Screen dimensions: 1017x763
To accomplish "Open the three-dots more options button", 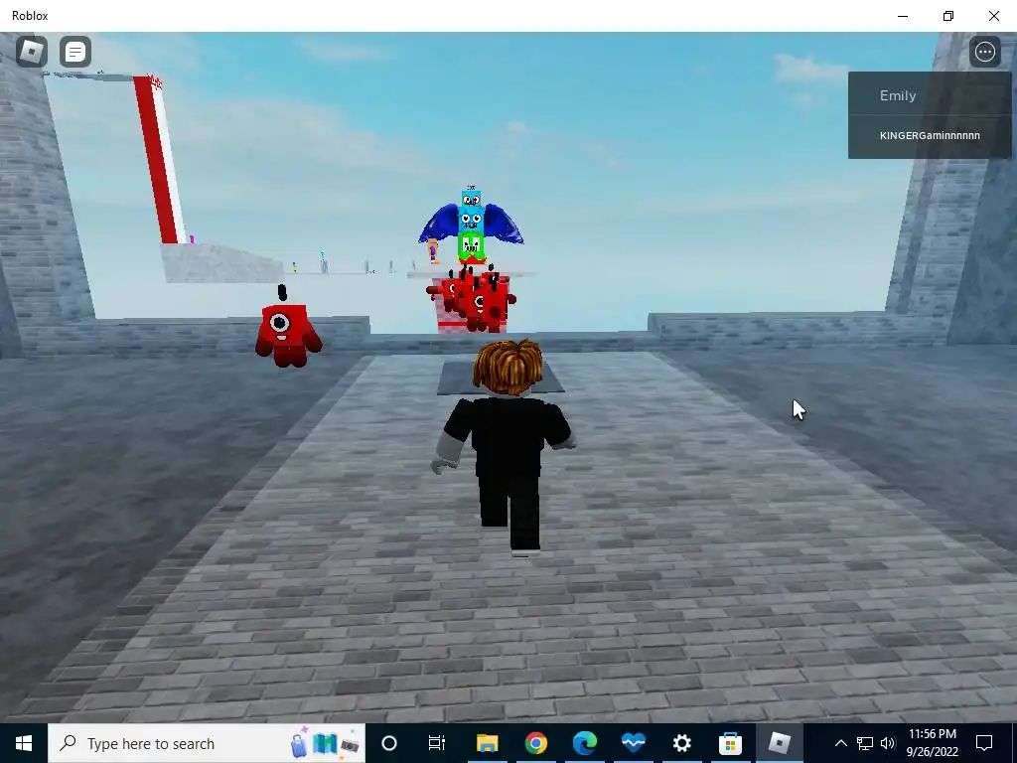I will click(984, 52).
